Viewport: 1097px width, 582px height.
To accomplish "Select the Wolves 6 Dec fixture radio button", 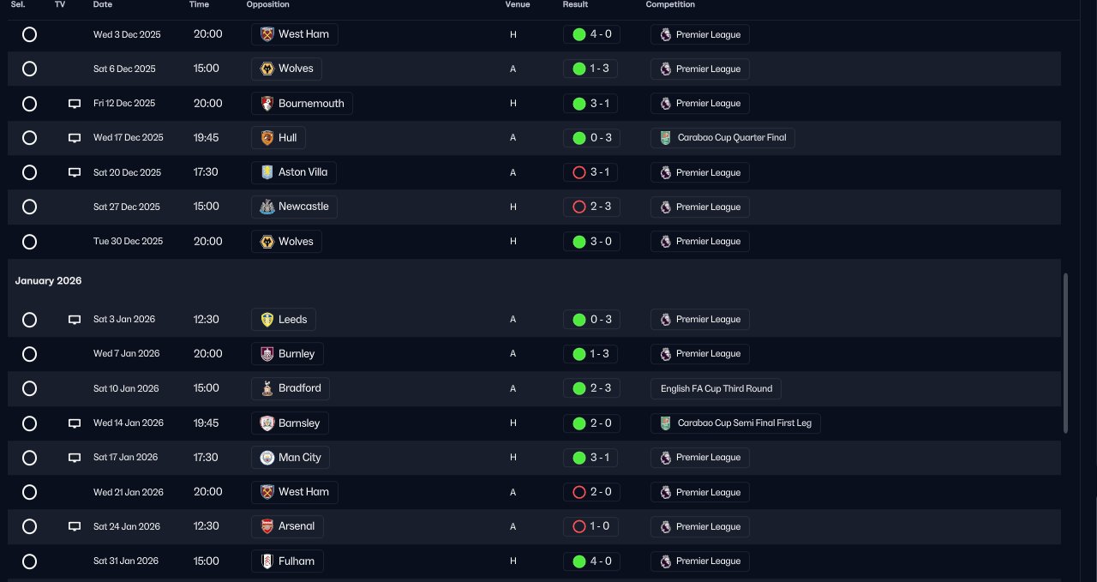I will point(29,69).
